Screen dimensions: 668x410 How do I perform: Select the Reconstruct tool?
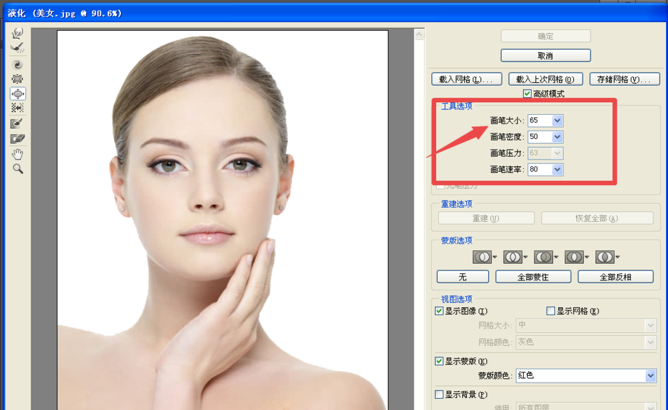point(17,47)
